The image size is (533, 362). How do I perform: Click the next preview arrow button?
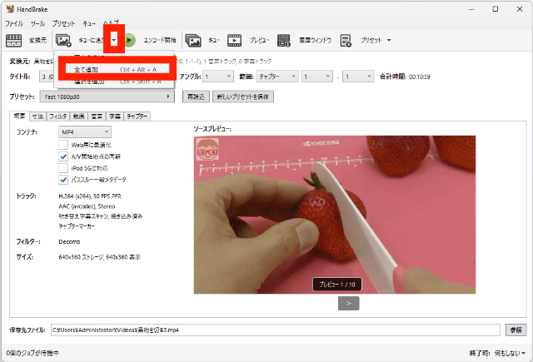[x=348, y=303]
